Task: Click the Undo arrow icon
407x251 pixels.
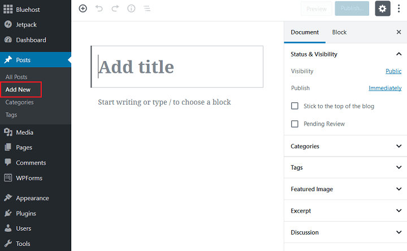Action: [x=99, y=8]
